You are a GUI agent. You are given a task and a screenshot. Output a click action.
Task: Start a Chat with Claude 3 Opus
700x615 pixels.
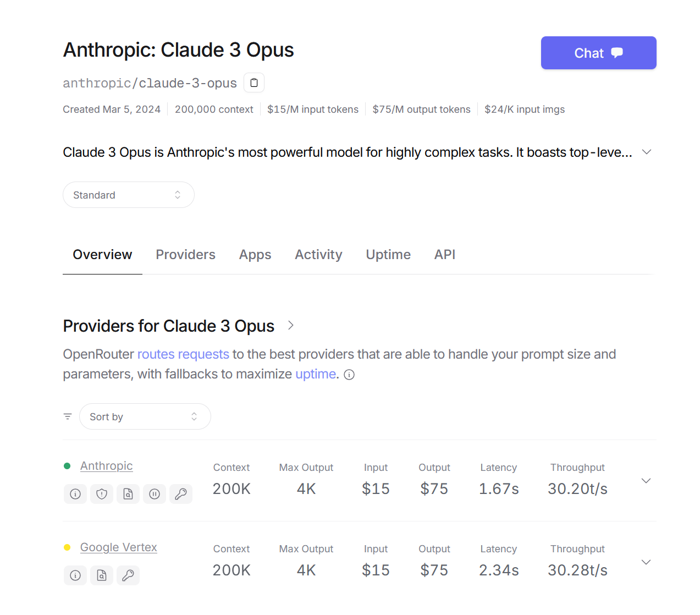click(x=599, y=53)
